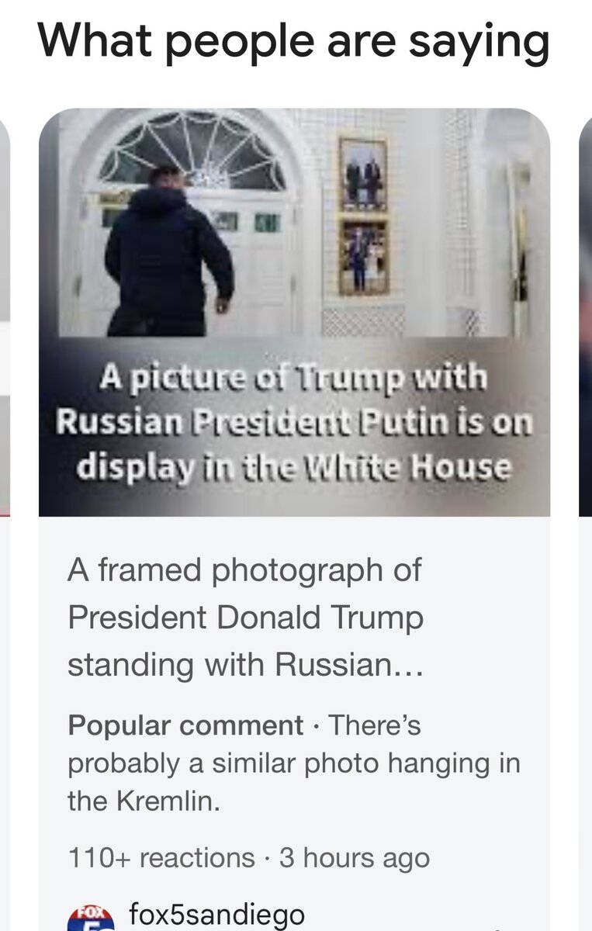The height and width of the screenshot is (931, 592).
Task: Tap the FOX 5 logo icon
Action: click(x=92, y=918)
